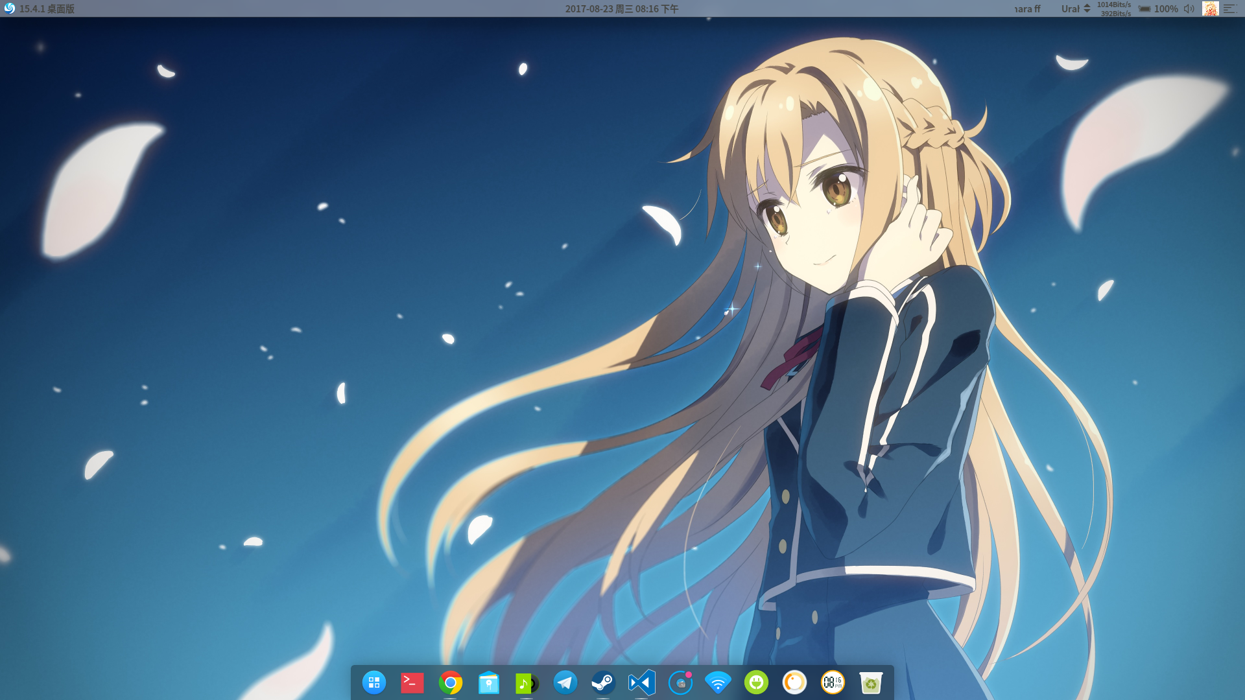Screen dimensions: 1245x700
Task: Open the Trash in the dock
Action: pyautogui.click(x=871, y=682)
